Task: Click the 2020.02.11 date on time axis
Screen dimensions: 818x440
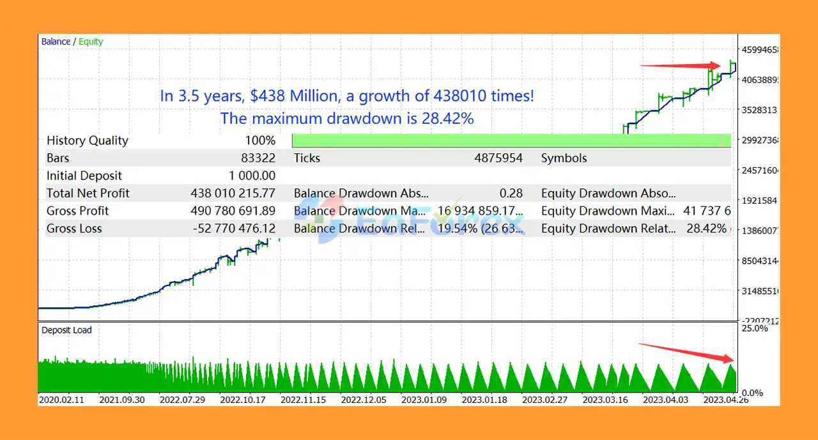Action: 62,400
